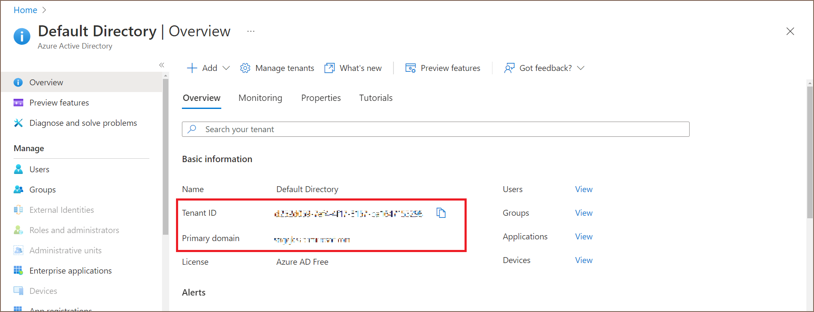Screen dimensions: 814x312
Task: Open Groups in the Manage sidebar
Action: [42, 190]
